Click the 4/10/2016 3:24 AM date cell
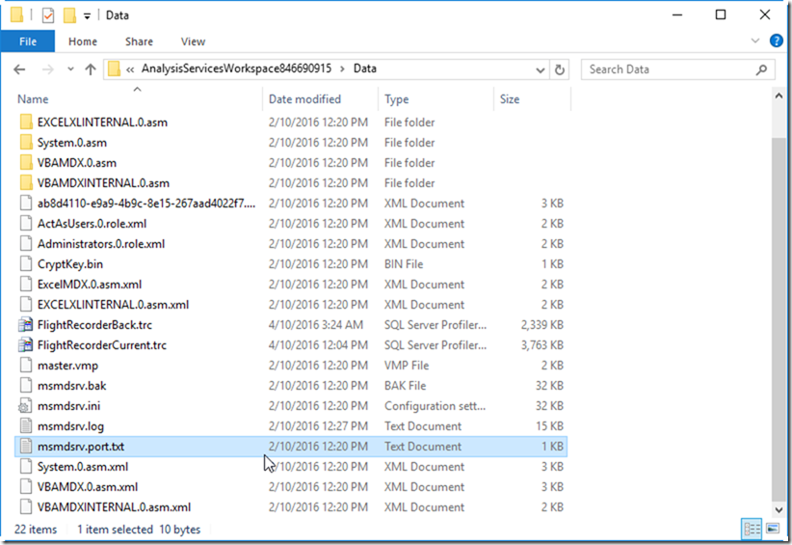The height and width of the screenshot is (545, 792). [x=316, y=324]
